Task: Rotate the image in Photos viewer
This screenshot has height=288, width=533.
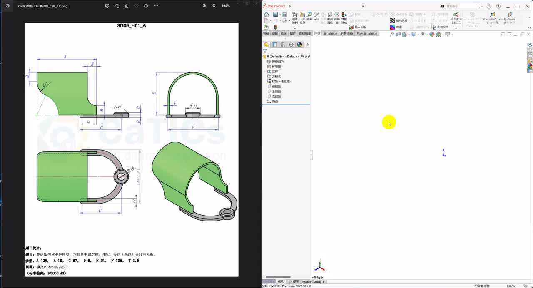Action: [117, 6]
